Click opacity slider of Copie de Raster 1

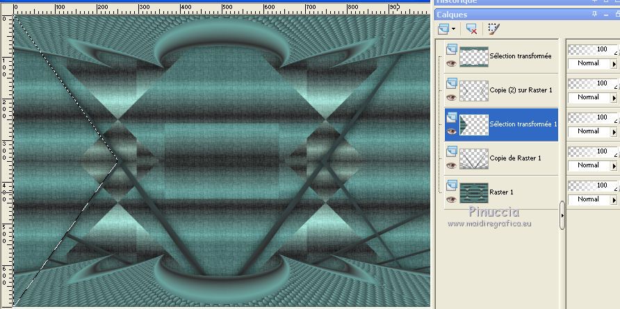(592, 152)
